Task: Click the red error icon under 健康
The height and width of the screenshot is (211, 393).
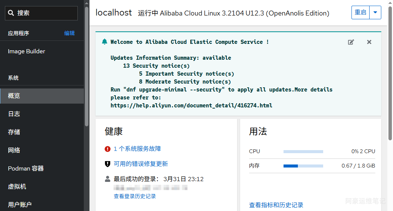Action: click(x=108, y=149)
